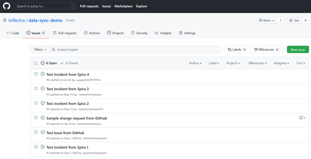Viewport: 311px width, 159px height.
Task: Open the Milestones signpost button
Action: coord(267,50)
